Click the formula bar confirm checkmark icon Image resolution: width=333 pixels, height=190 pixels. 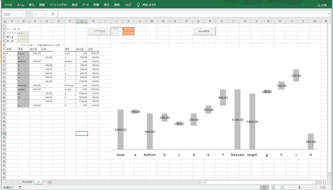pos(45,14)
